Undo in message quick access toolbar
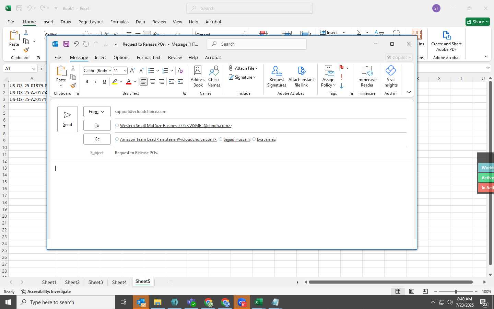 click(x=76, y=44)
